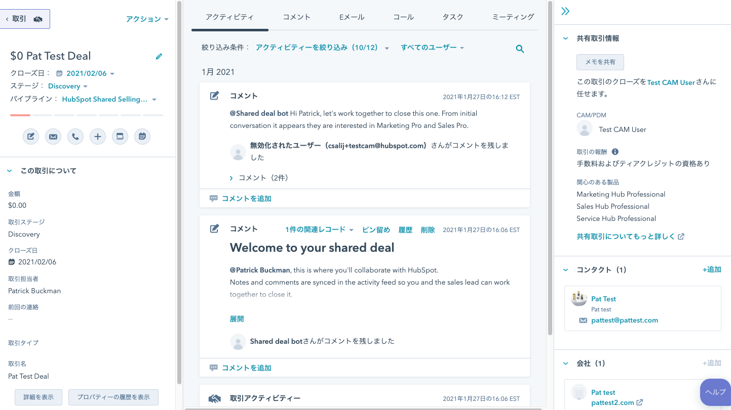Click the deal stage progress bar
Screen dimensions: 731x410
pyautogui.click(x=87, y=115)
